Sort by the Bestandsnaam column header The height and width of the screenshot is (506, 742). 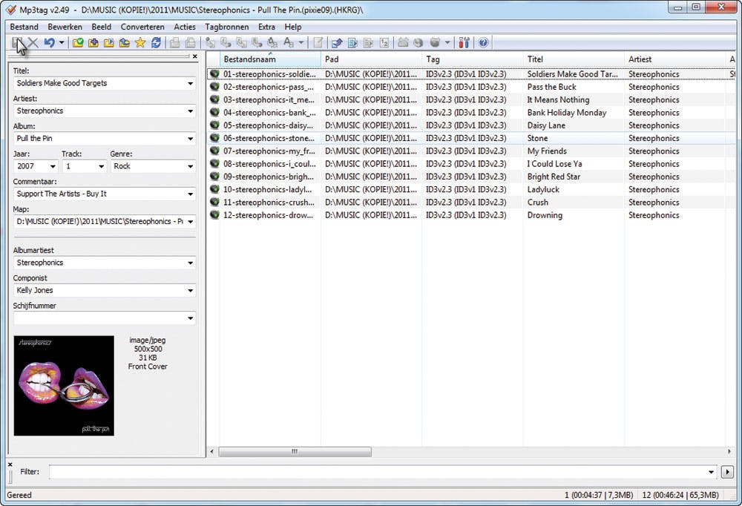[270, 59]
